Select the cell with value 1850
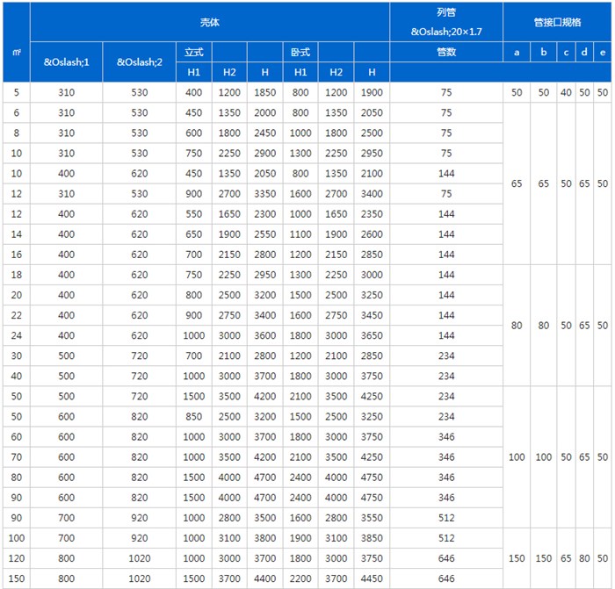The width and height of the screenshot is (615, 589). [264, 92]
